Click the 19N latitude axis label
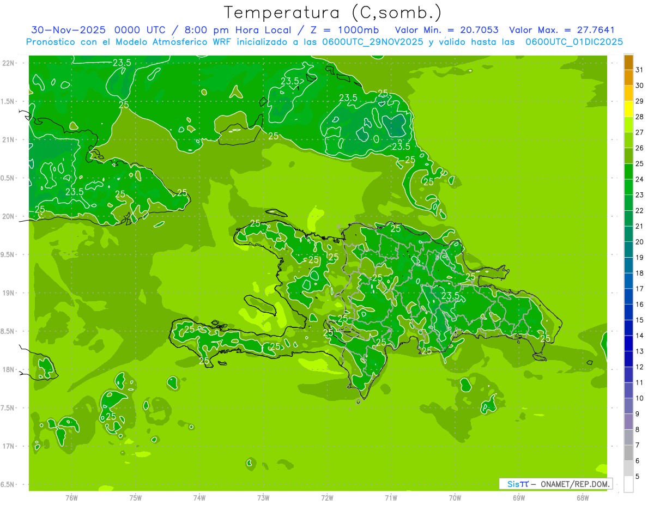The image size is (654, 505). (8, 293)
